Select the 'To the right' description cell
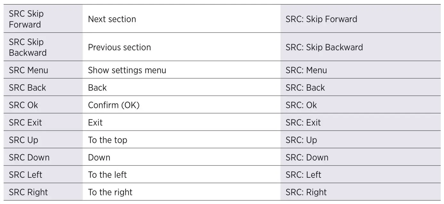The width and height of the screenshot is (444, 204). coord(110,192)
